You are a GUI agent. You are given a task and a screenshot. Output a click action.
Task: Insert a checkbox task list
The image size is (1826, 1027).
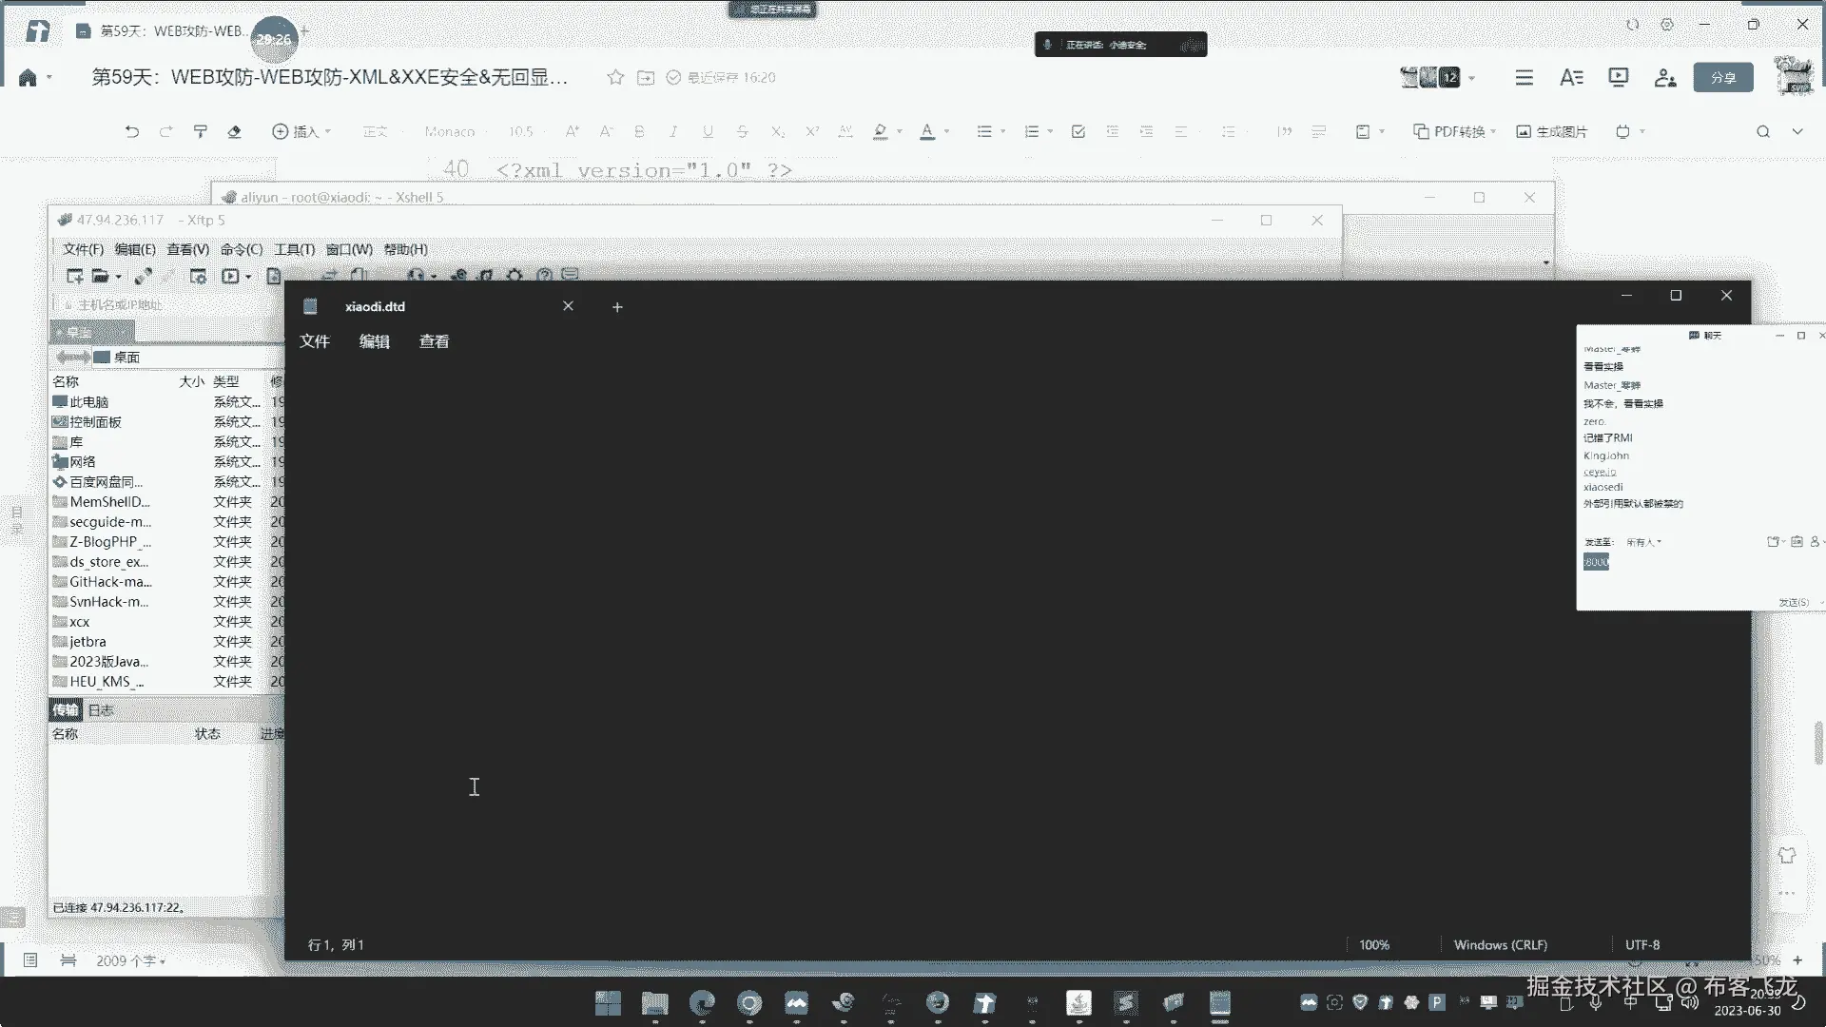pyautogui.click(x=1078, y=131)
